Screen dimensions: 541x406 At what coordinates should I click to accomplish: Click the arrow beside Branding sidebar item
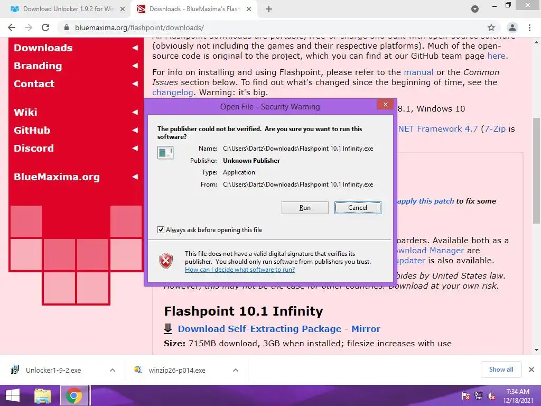pos(135,66)
